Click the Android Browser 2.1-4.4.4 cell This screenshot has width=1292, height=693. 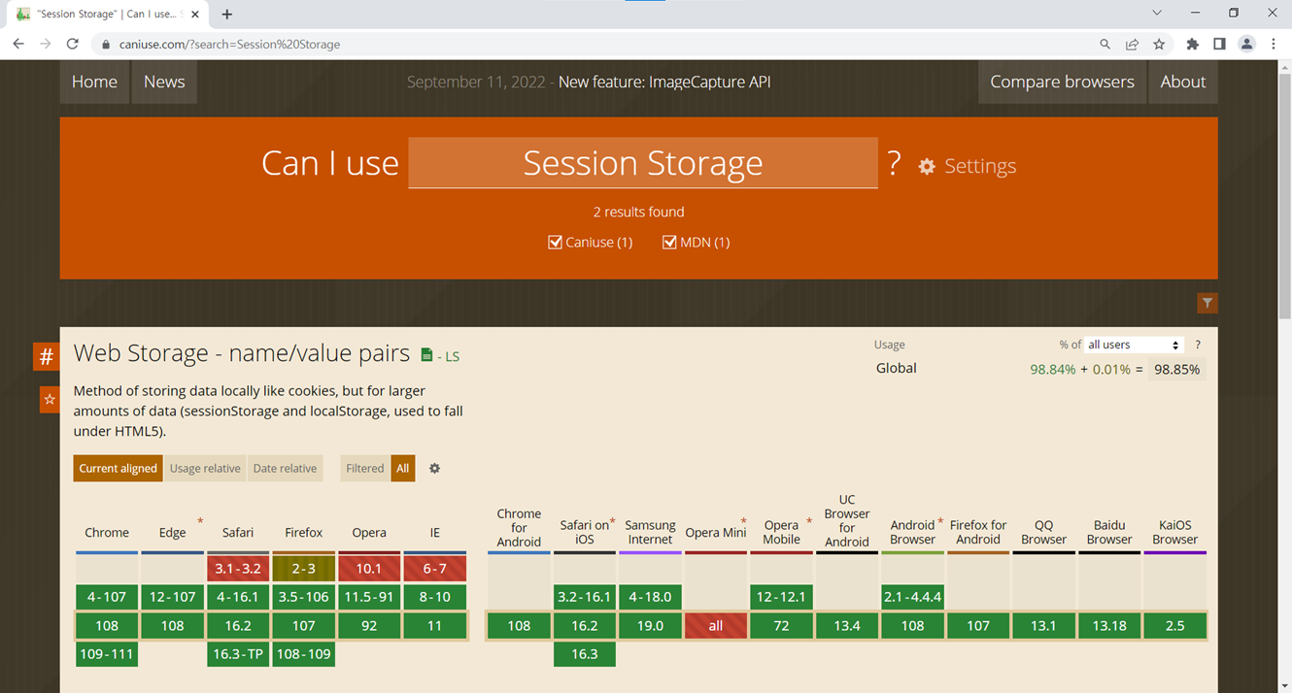click(913, 597)
